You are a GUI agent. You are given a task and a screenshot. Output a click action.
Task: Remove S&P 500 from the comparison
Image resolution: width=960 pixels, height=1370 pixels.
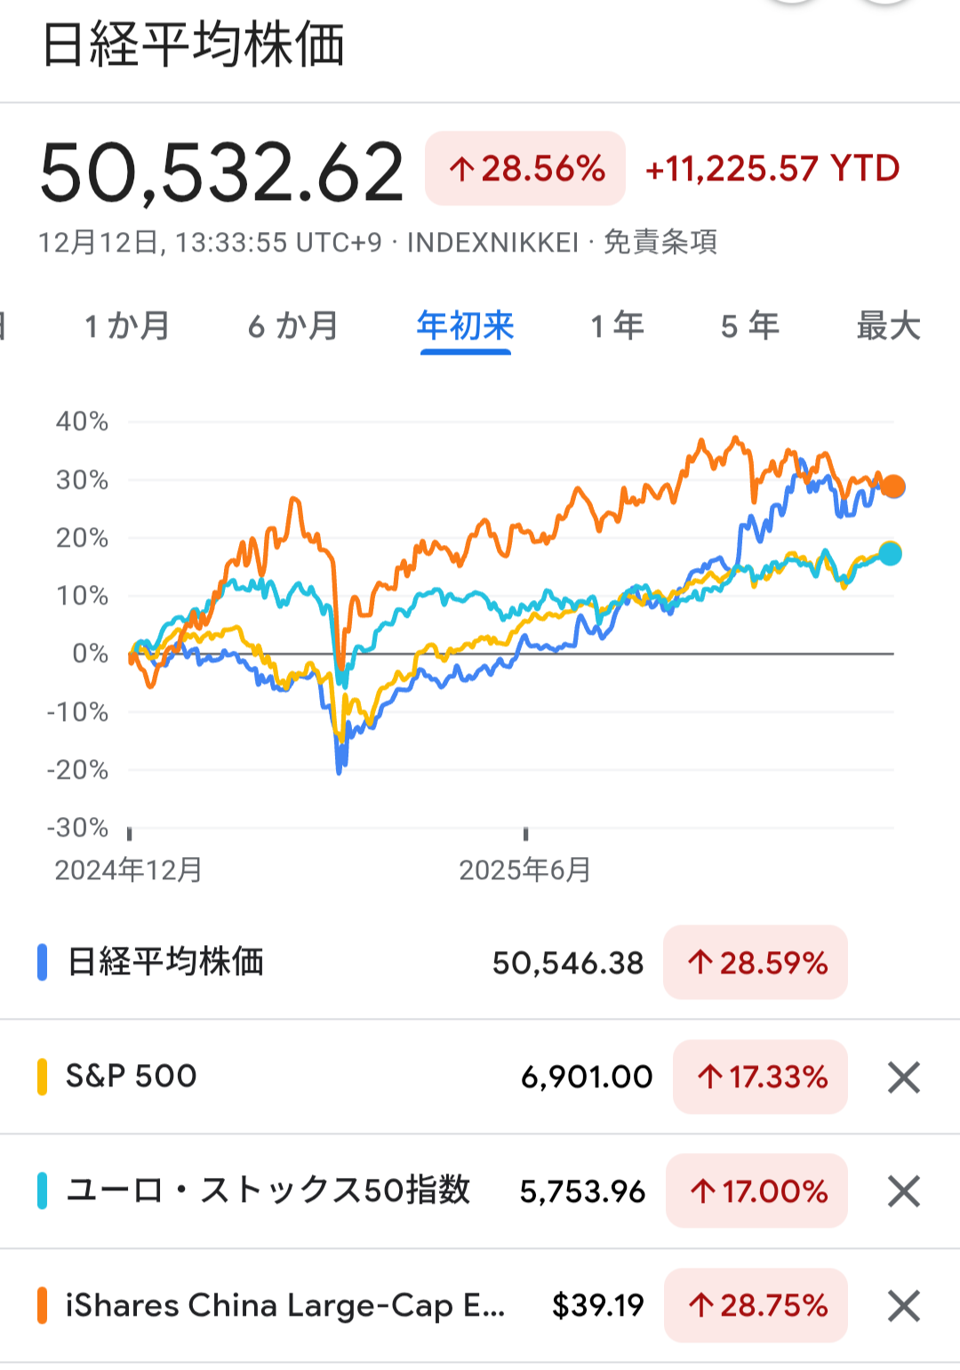pos(903,1078)
